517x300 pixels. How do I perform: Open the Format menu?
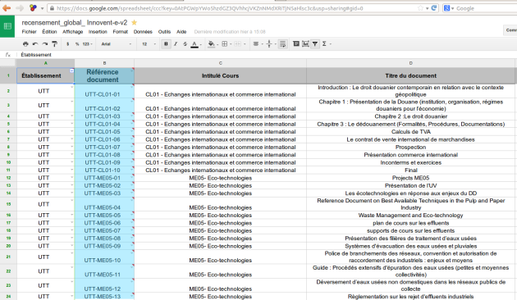point(120,32)
